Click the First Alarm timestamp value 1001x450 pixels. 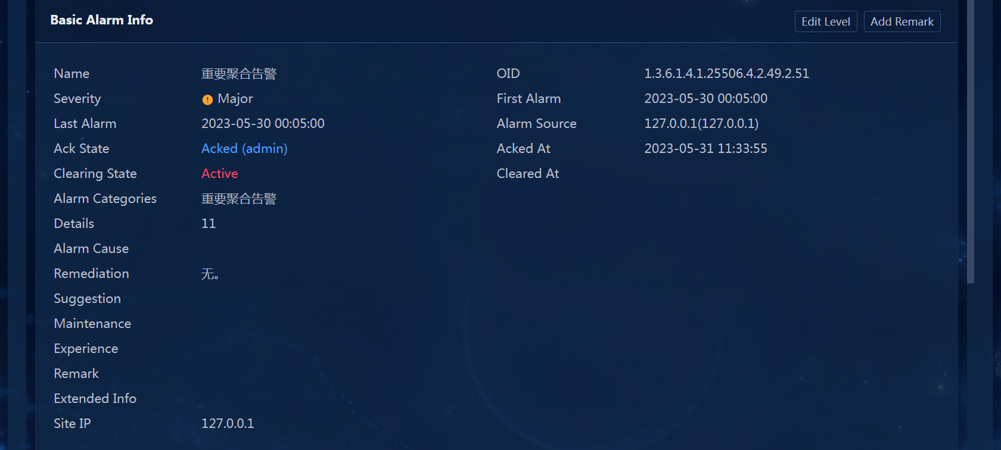point(705,98)
